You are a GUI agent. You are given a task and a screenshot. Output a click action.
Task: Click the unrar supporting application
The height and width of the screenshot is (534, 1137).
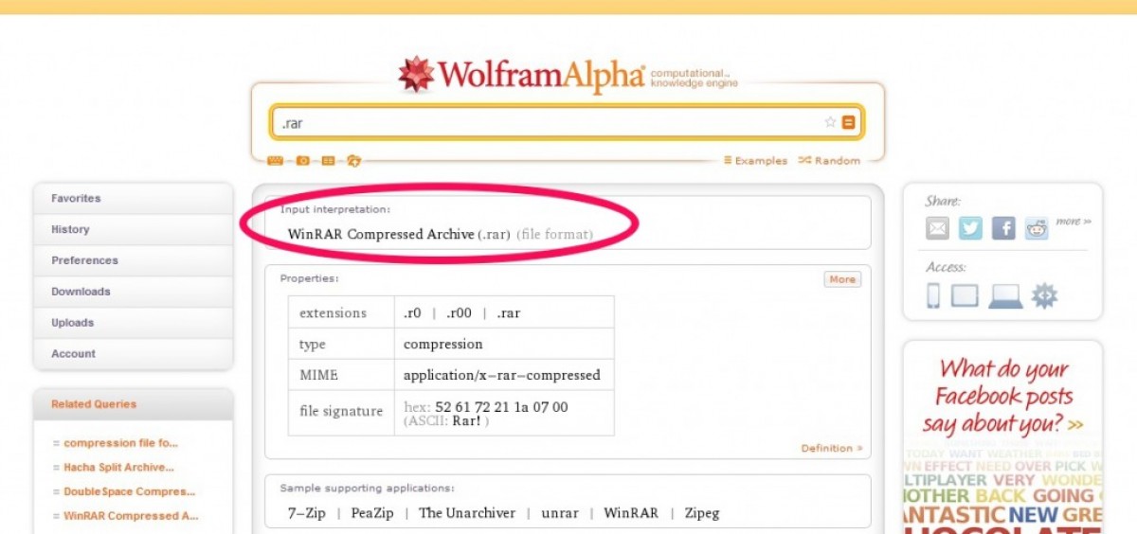pos(560,513)
